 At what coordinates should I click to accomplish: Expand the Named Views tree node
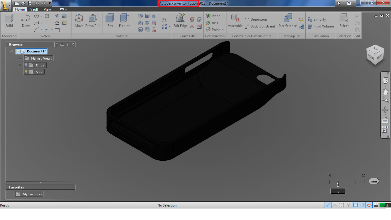coord(20,58)
